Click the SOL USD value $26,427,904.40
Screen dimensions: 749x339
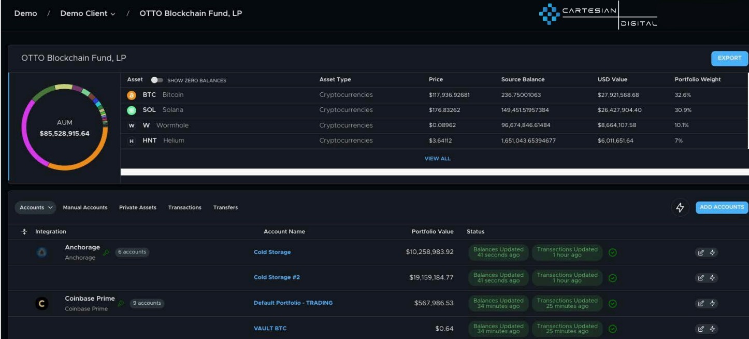tap(620, 110)
